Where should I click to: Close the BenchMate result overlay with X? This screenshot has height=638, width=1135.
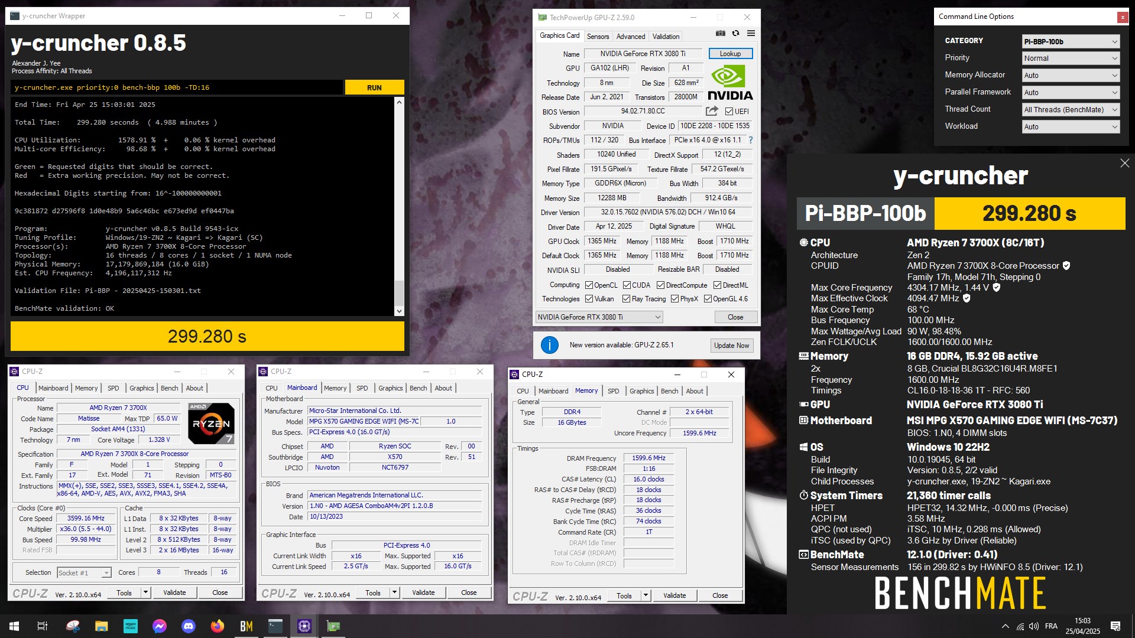click(x=1124, y=163)
